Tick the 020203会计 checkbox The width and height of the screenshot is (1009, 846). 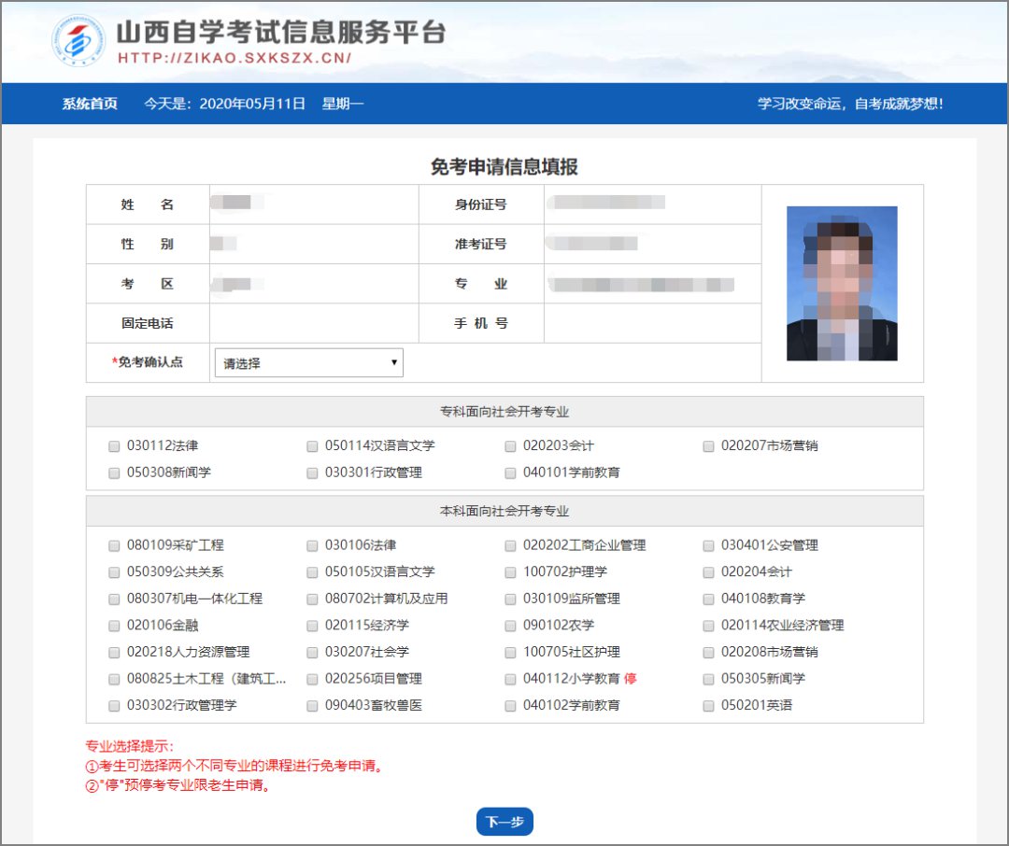[510, 446]
